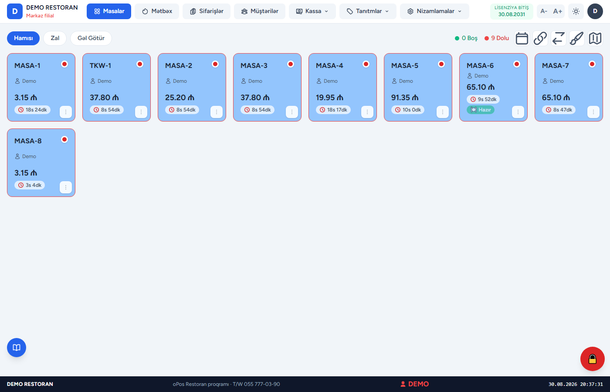Open the Sifarişlər orders page
The image size is (610, 392).
coord(207,11)
